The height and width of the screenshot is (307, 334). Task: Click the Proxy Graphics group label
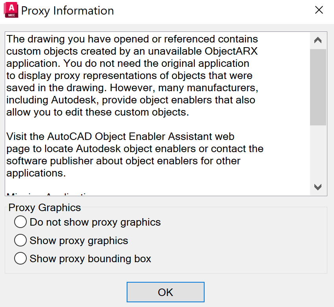pyautogui.click(x=44, y=208)
